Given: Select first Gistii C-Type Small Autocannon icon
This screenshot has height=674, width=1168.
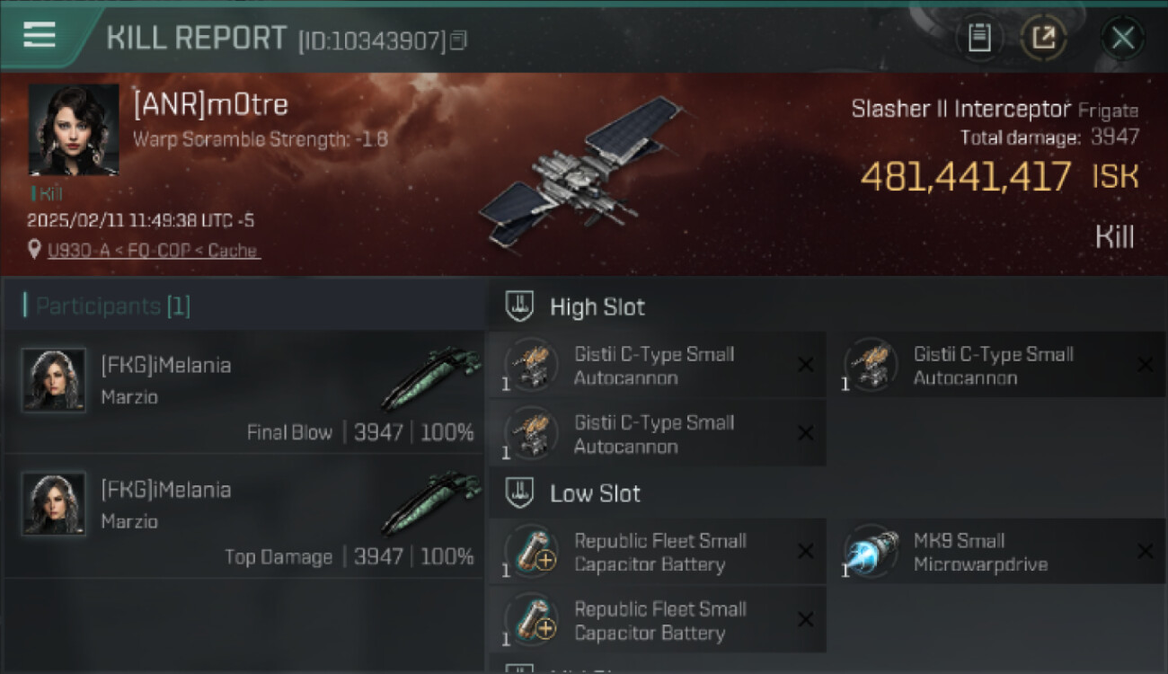Looking at the screenshot, I should pos(531,365).
